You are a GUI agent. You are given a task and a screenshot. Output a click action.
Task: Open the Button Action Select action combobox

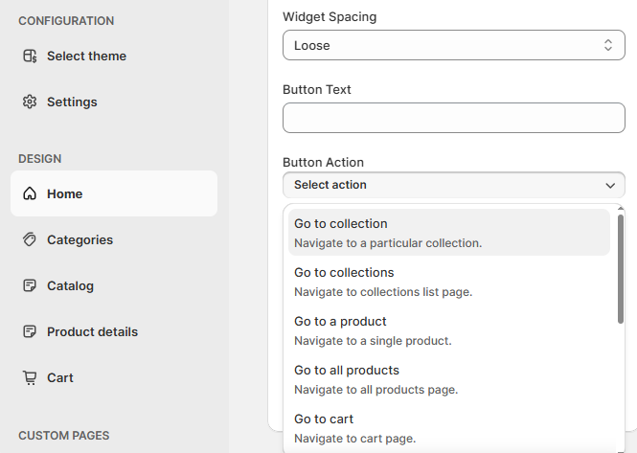[454, 185]
